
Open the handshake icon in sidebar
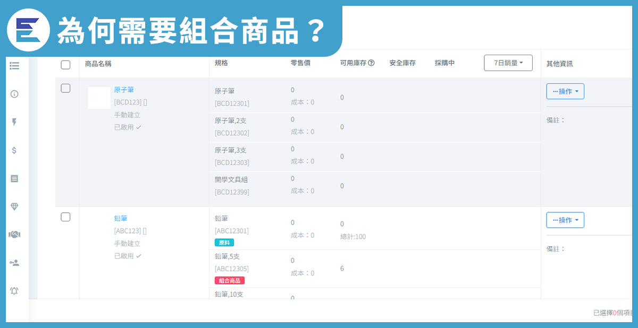14,235
